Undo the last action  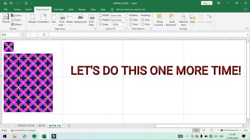pos(11,3)
